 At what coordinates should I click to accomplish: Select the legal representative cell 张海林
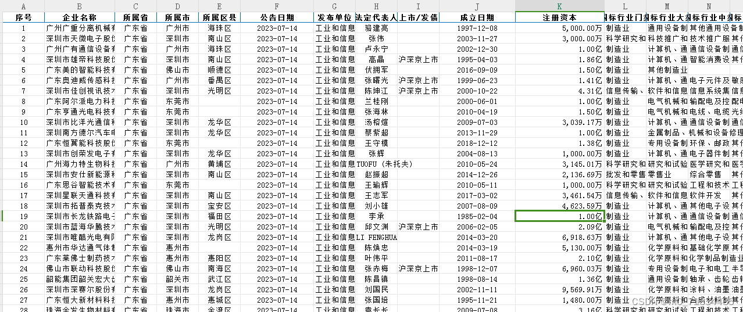click(x=377, y=112)
